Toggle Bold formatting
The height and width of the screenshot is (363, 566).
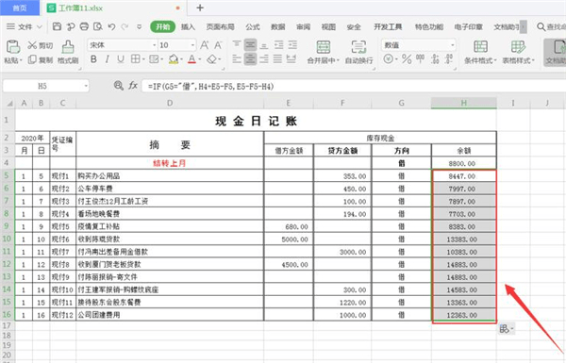click(x=93, y=59)
